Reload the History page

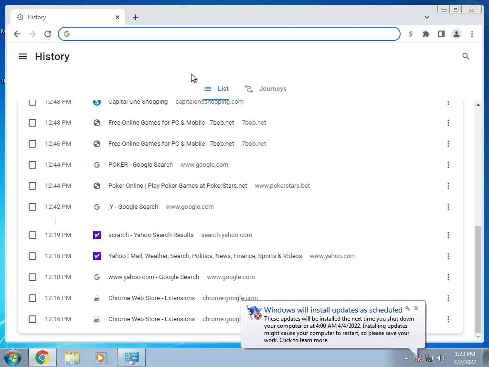click(x=48, y=34)
